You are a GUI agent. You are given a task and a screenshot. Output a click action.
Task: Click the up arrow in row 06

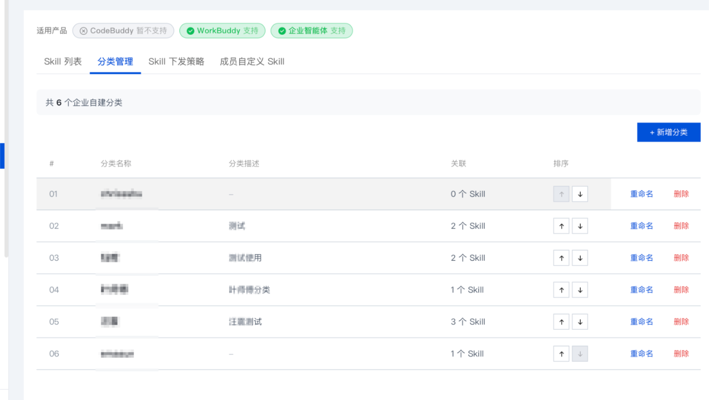561,354
